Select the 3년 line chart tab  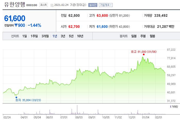pyautogui.click(x=63, y=36)
